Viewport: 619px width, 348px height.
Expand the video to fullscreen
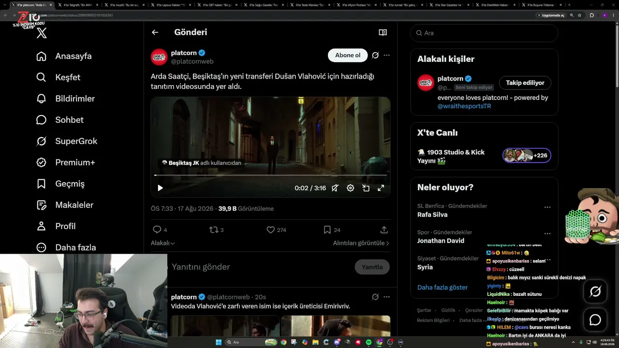tap(381, 188)
